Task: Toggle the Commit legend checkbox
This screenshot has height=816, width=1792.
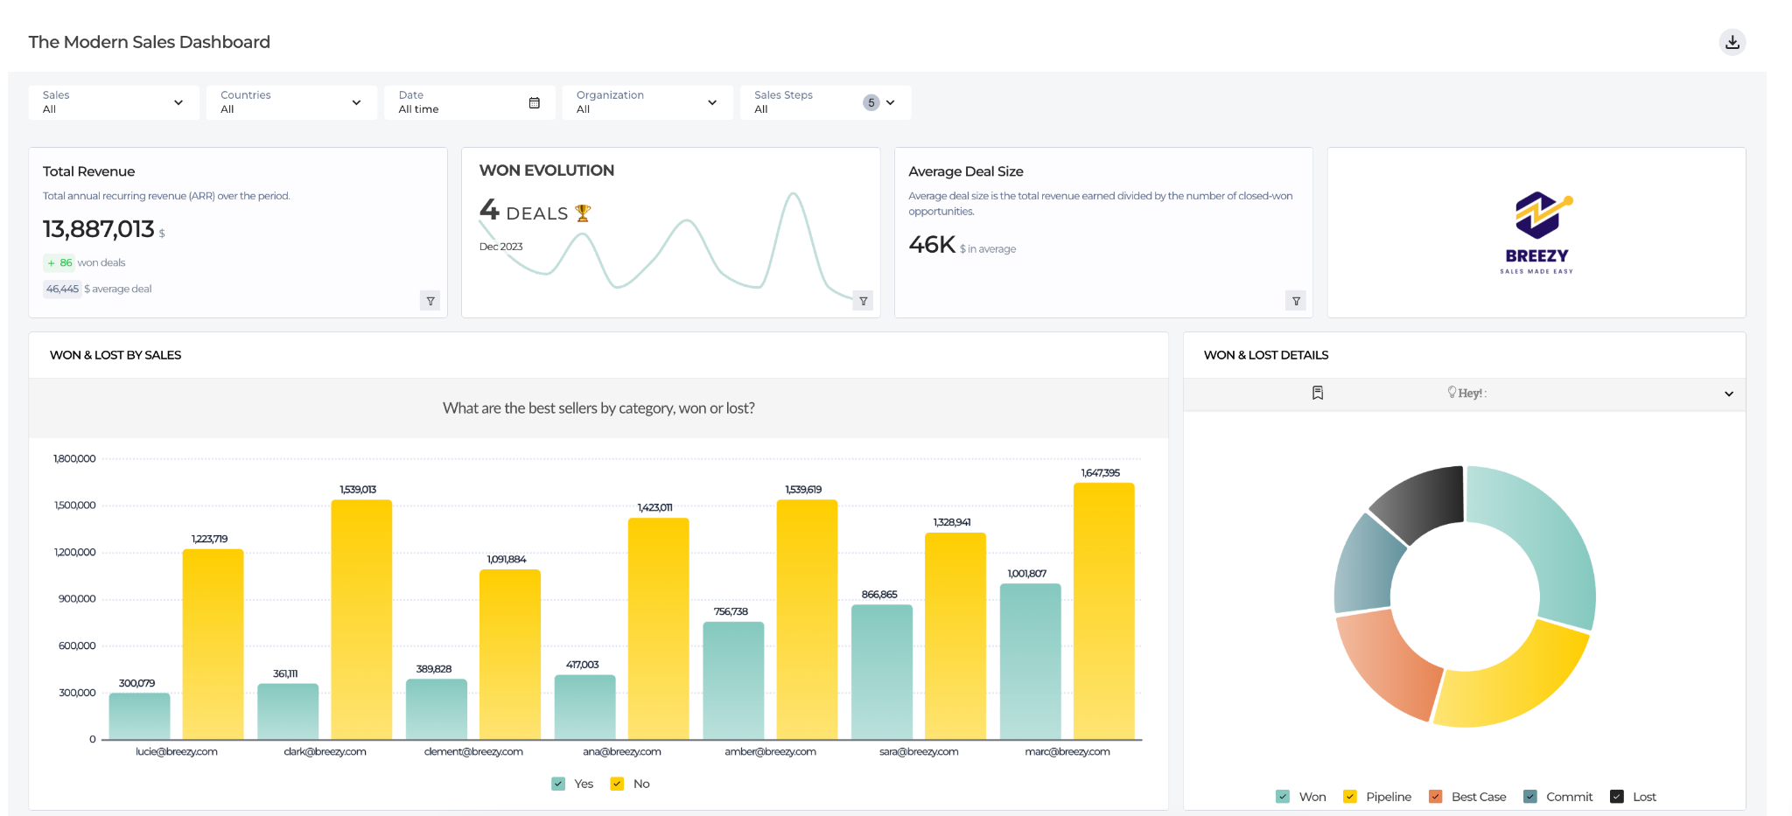Action: (1530, 796)
